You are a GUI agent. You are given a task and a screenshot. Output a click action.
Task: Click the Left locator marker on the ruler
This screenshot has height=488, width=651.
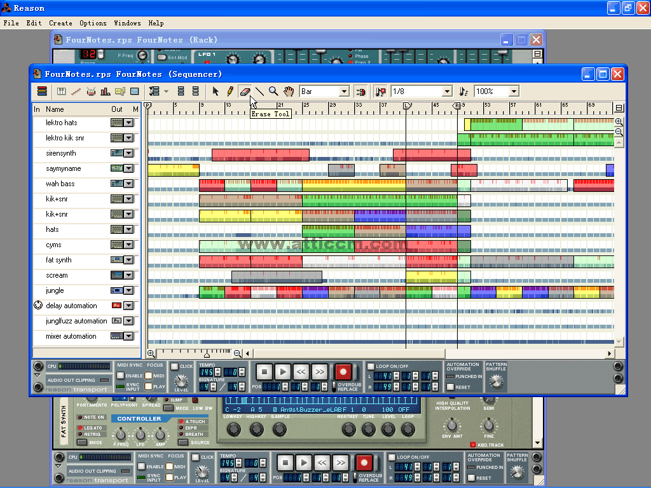click(x=408, y=106)
